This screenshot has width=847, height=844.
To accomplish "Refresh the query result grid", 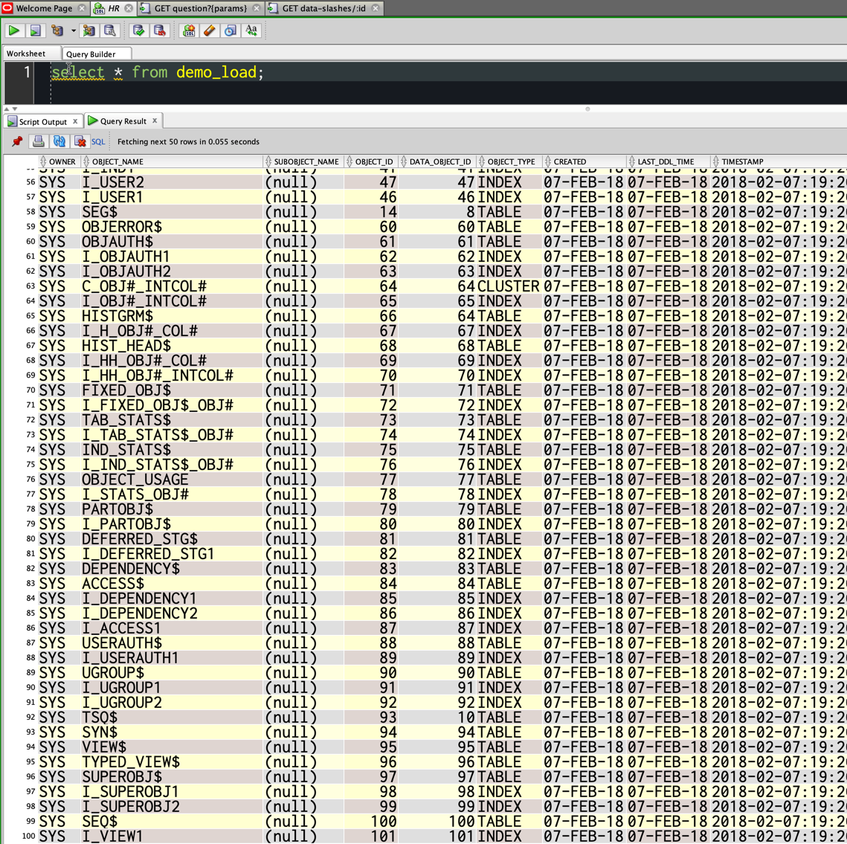I will 59,141.
